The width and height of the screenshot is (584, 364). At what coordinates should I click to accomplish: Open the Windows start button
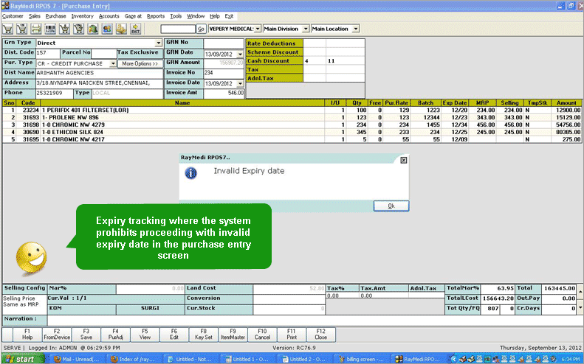tap(22, 359)
